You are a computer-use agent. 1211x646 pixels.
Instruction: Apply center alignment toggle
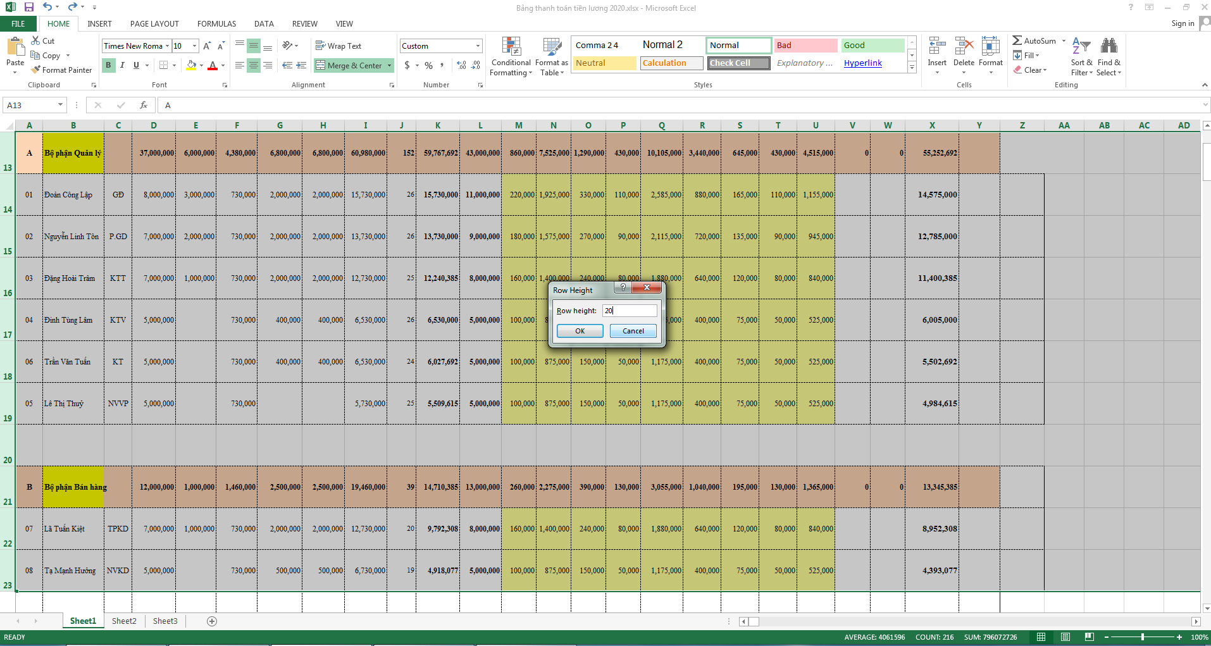coord(253,65)
